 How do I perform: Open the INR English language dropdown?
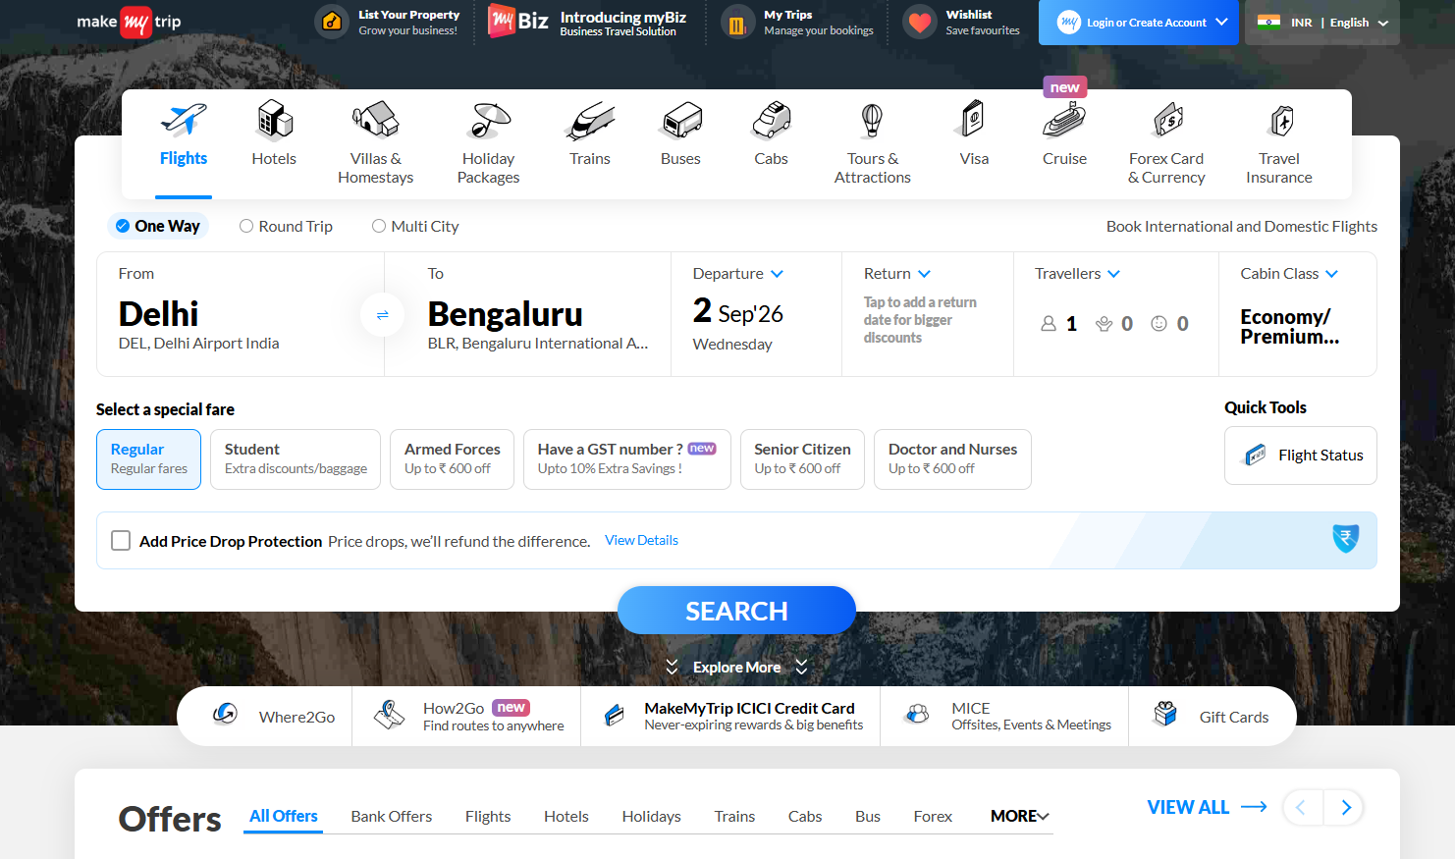[1322, 23]
